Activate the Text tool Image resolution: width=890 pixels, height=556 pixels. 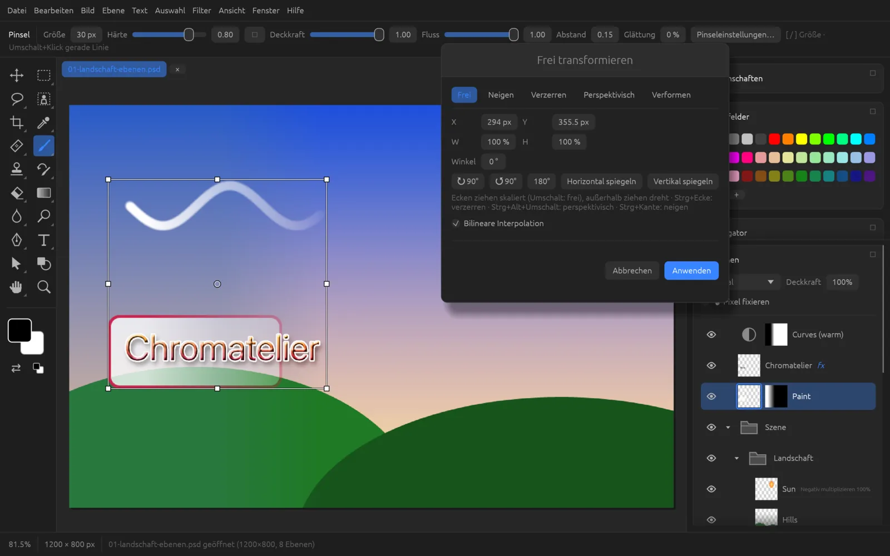point(43,240)
